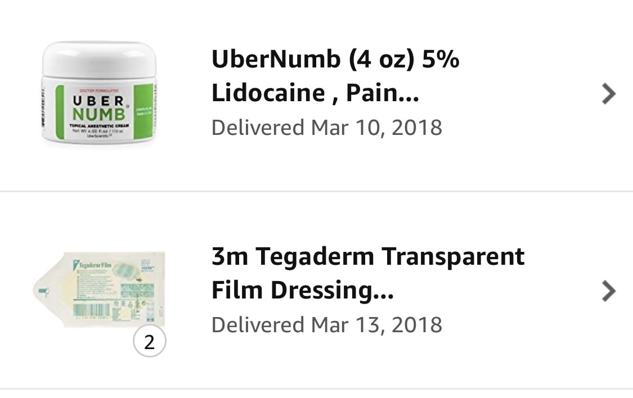Viewport: 633px width, 398px height.
Task: Tap the Tegaderm film package thumbnail
Action: tap(99, 290)
